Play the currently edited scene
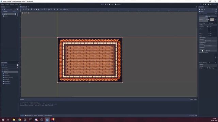 (208, 4)
